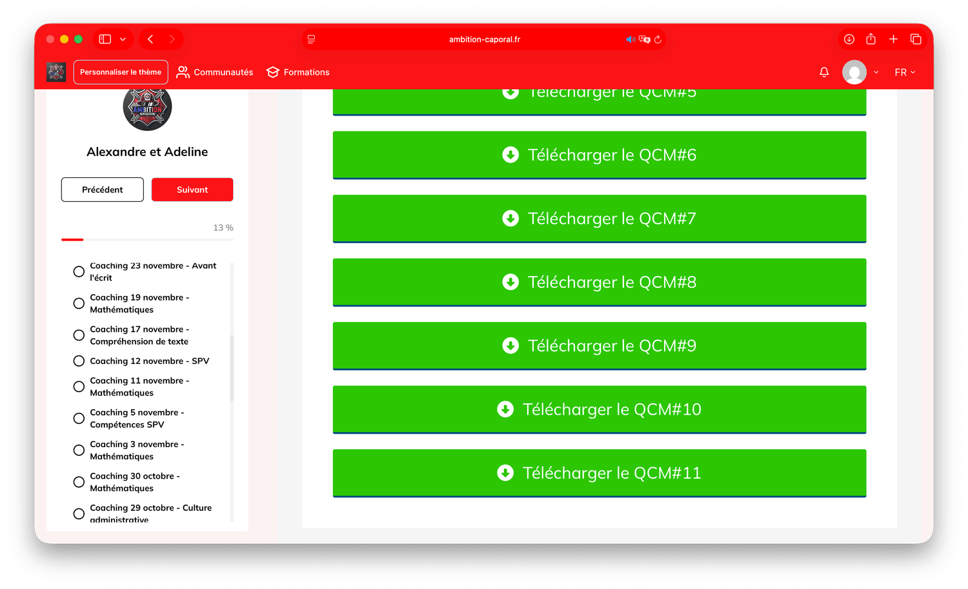Open the user avatar profile picture
This screenshot has height=589, width=968.
point(854,72)
